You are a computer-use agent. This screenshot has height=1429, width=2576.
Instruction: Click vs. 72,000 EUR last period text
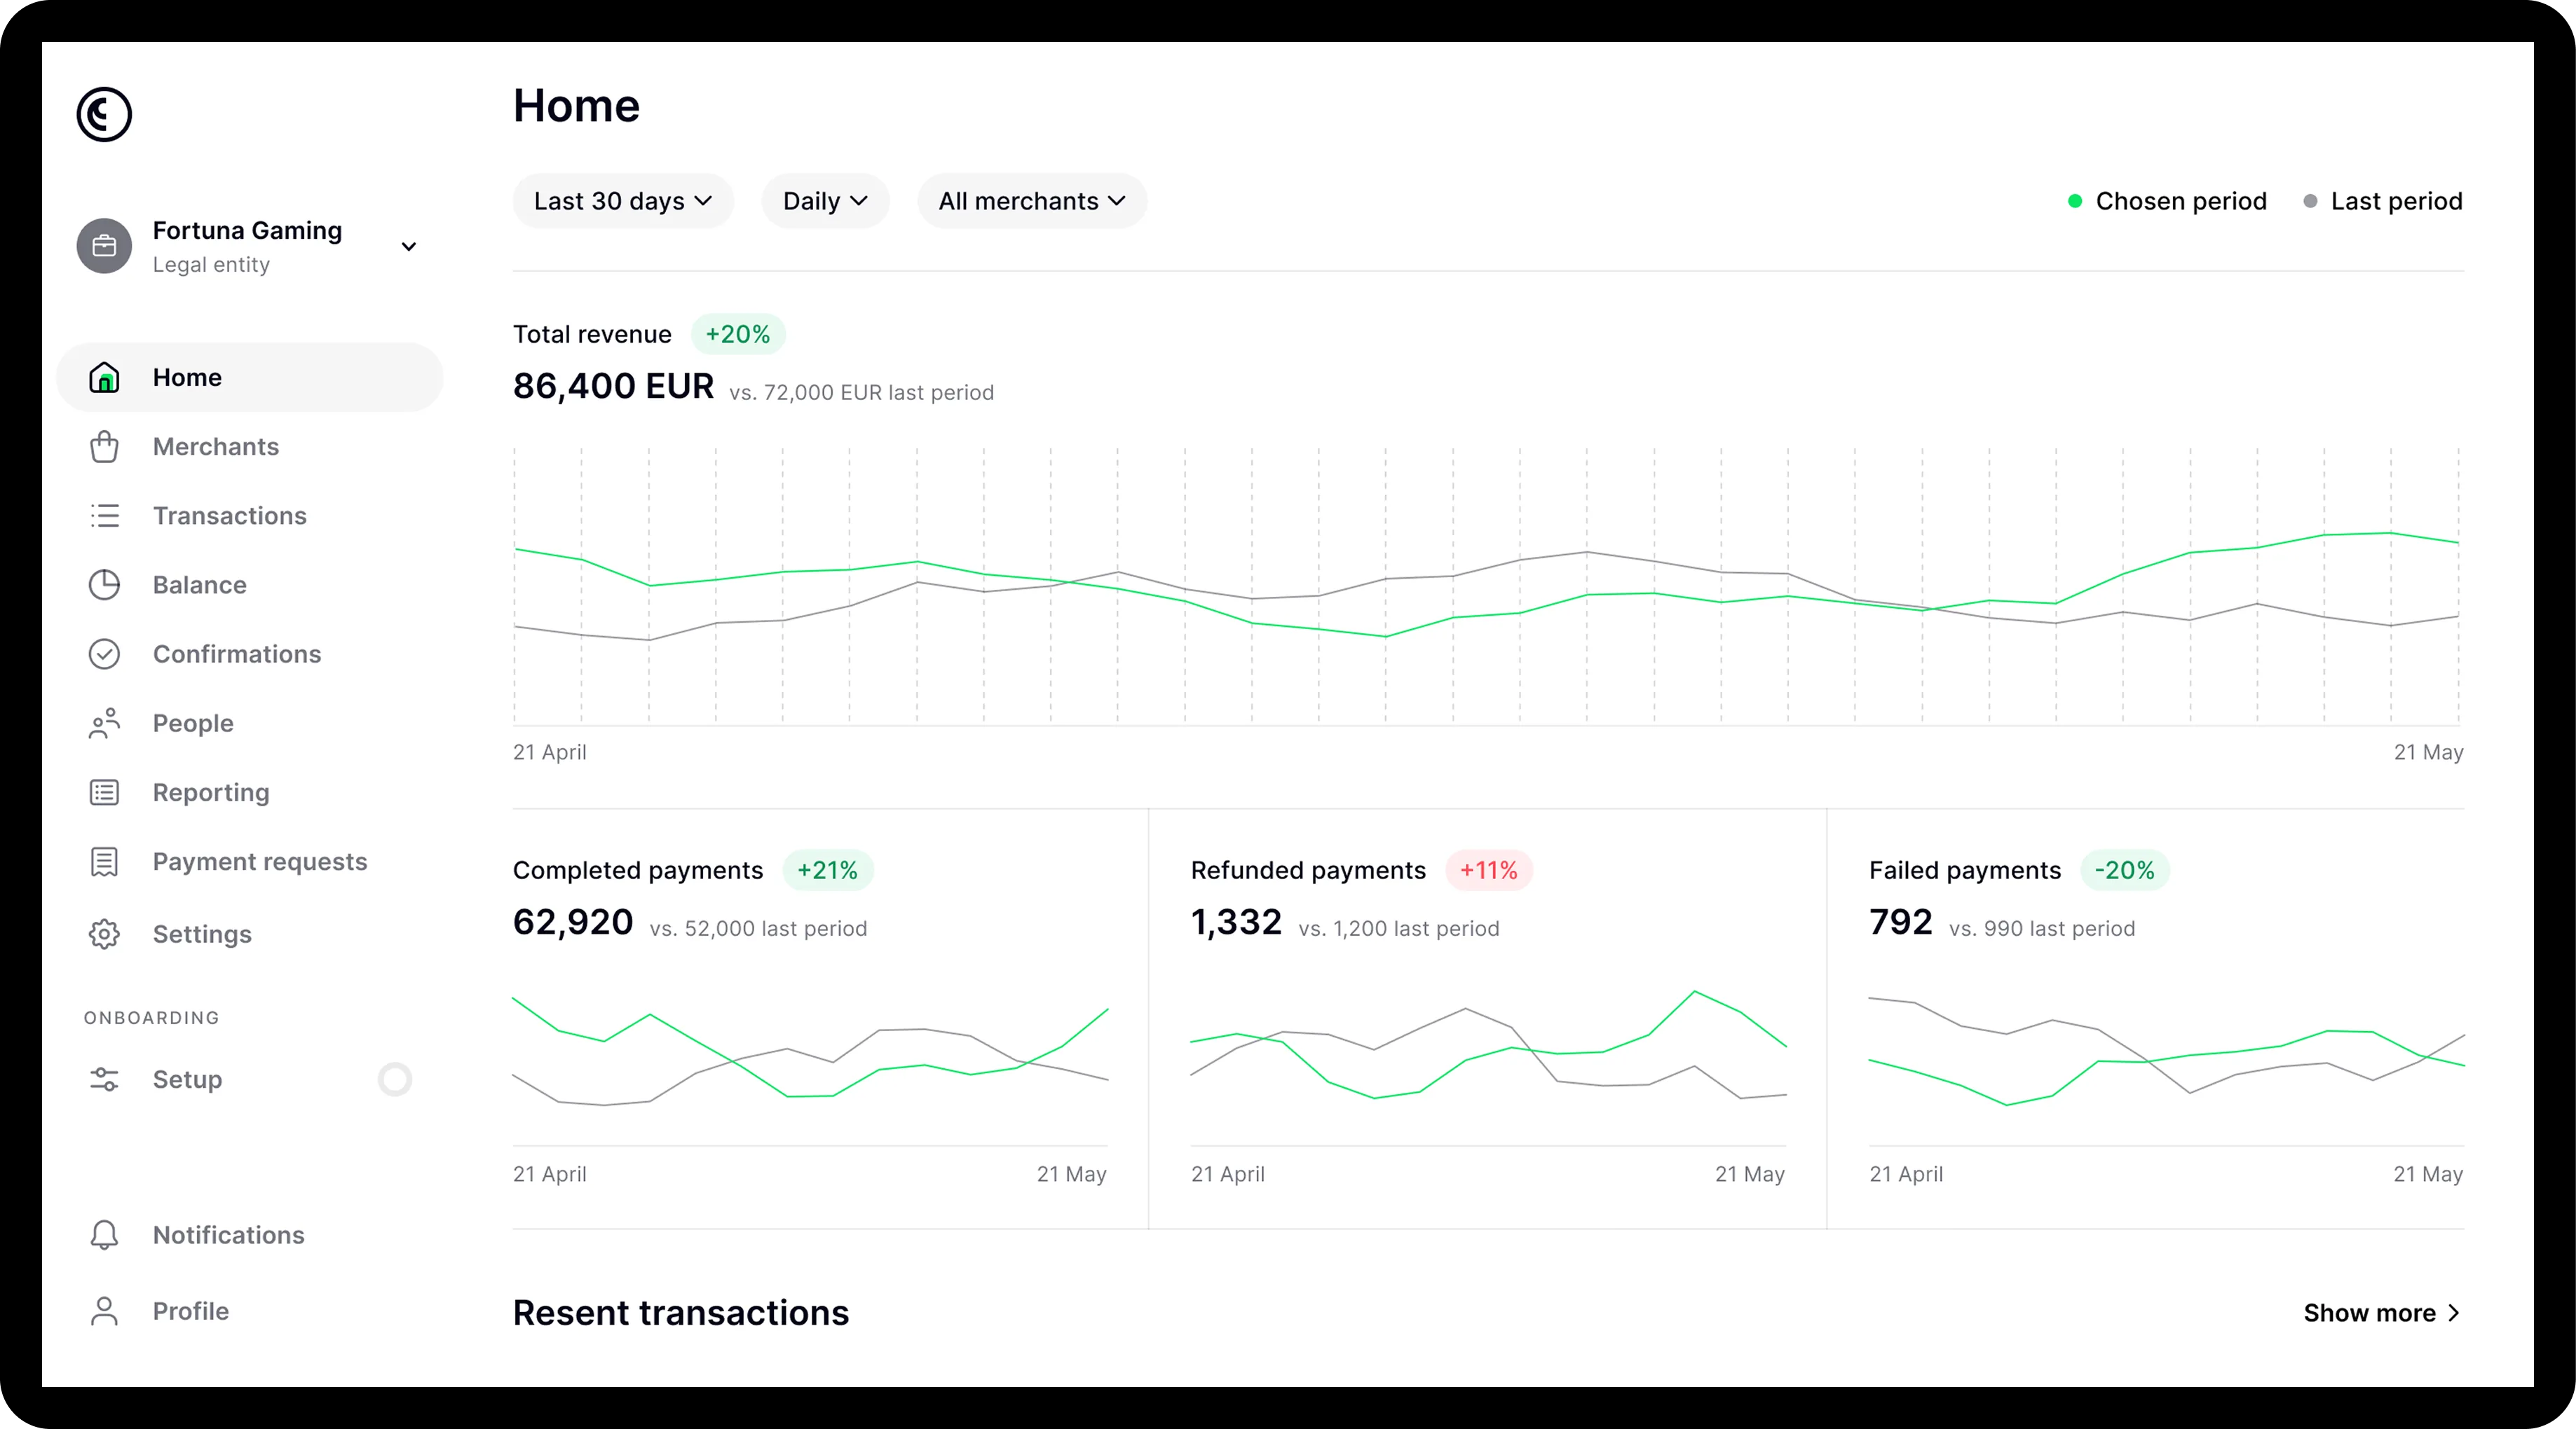(862, 393)
